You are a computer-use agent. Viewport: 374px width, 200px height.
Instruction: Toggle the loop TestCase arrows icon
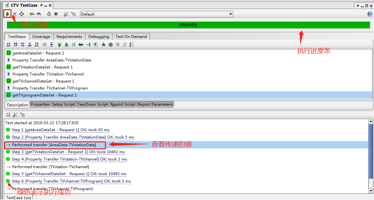point(22,14)
